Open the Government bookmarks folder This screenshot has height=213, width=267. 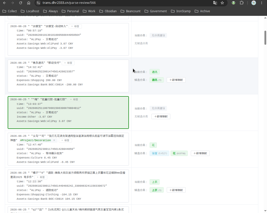coord(156,11)
